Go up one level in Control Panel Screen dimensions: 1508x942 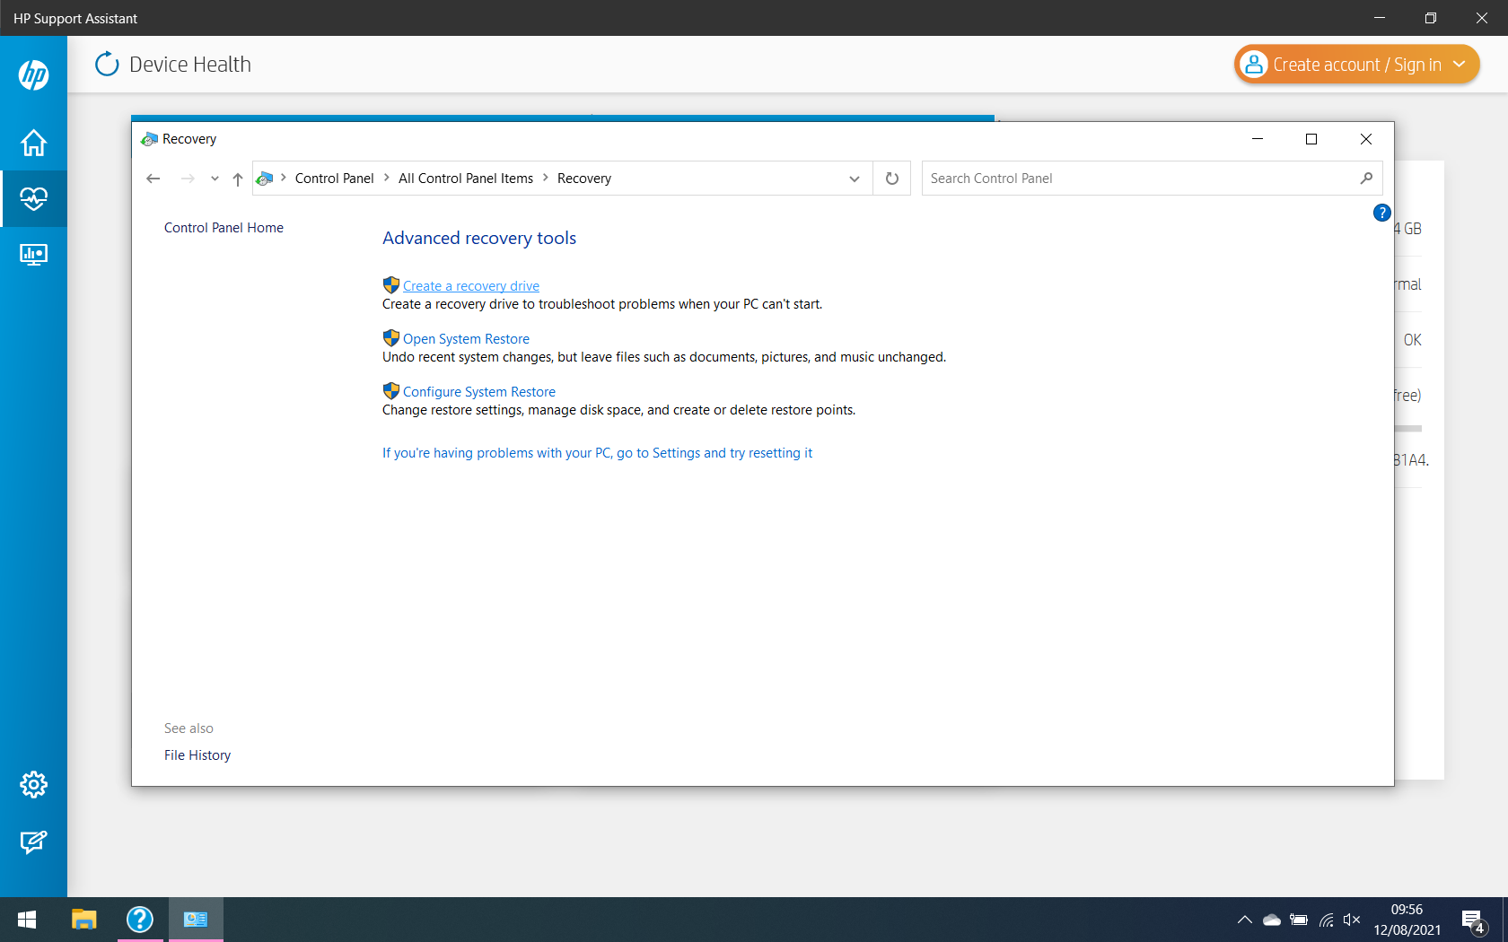point(238,179)
